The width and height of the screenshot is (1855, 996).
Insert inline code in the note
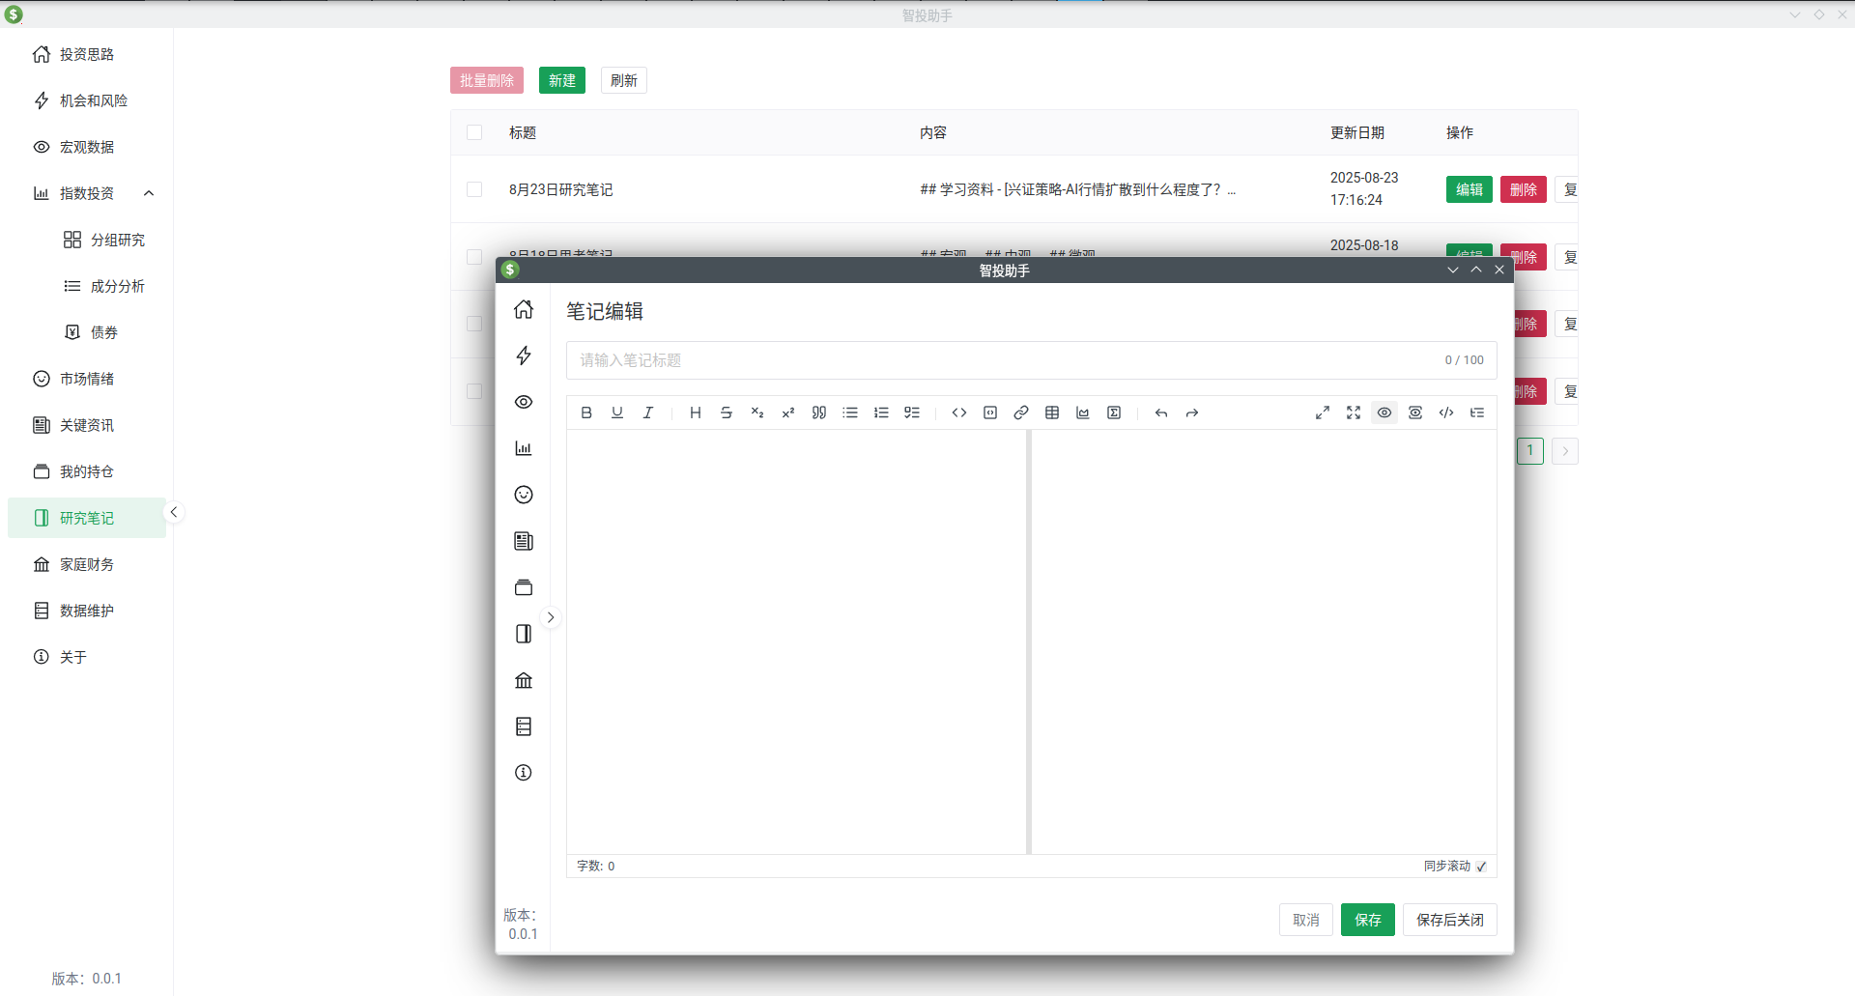[959, 413]
